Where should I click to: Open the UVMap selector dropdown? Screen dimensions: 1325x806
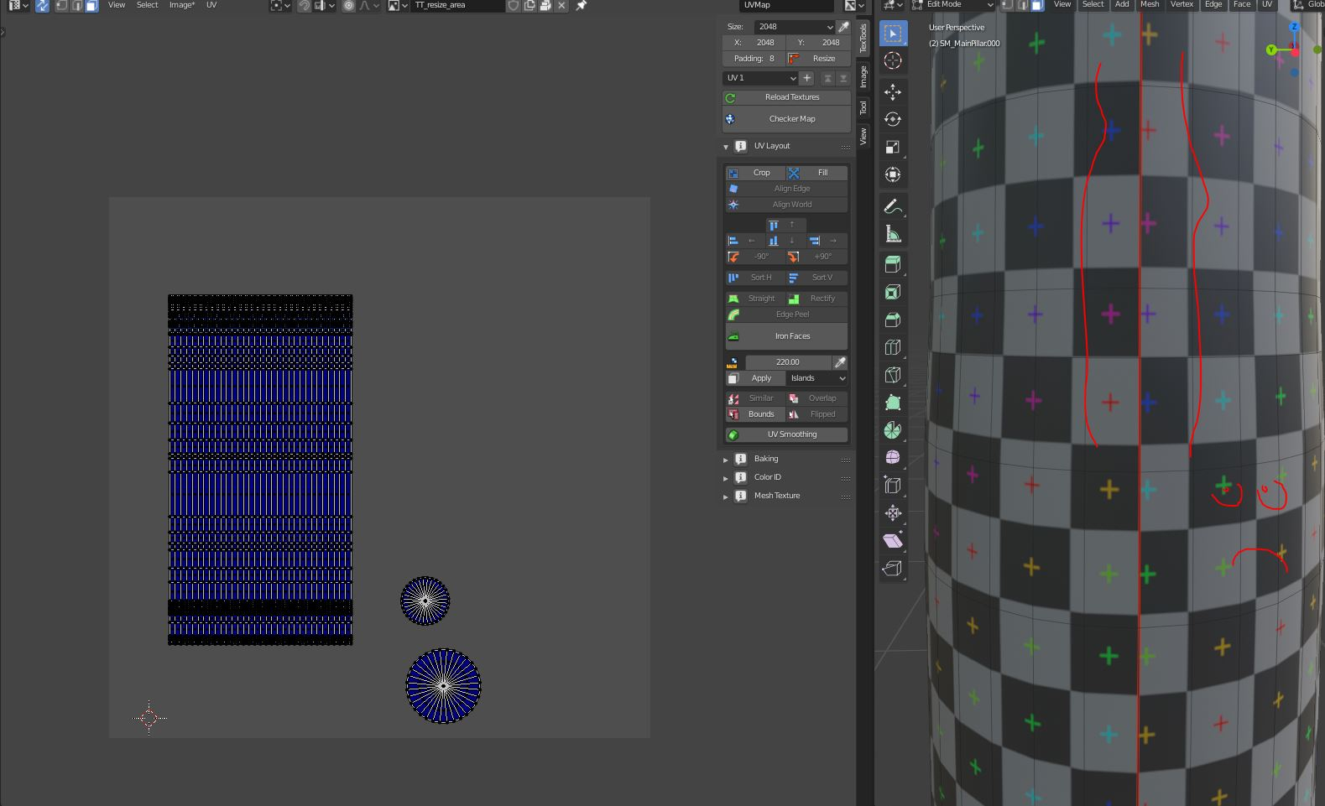point(785,5)
